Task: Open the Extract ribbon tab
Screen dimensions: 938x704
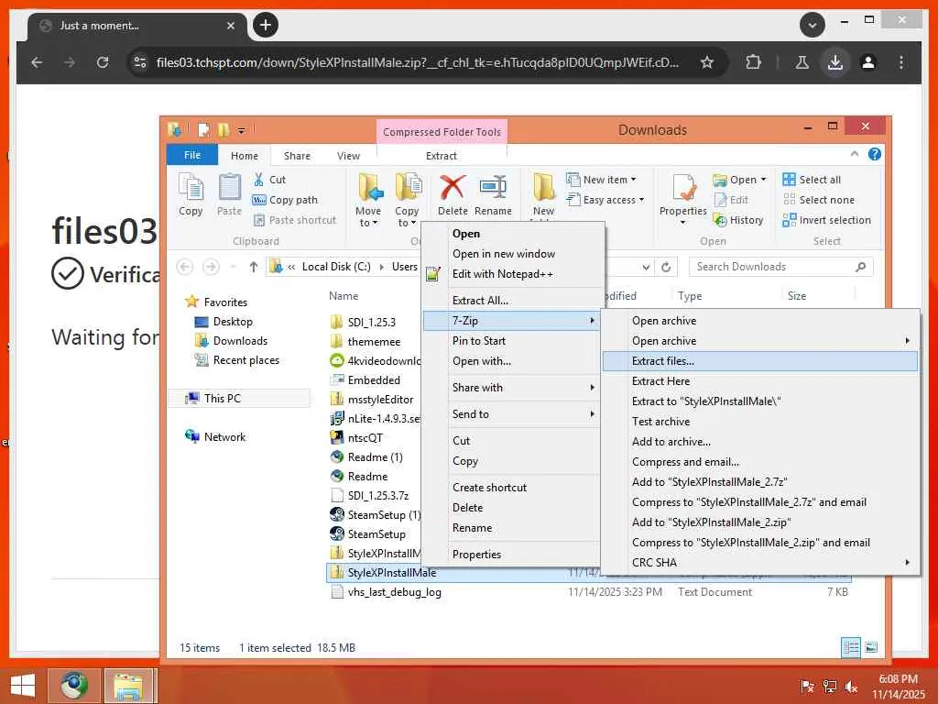Action: pyautogui.click(x=442, y=156)
